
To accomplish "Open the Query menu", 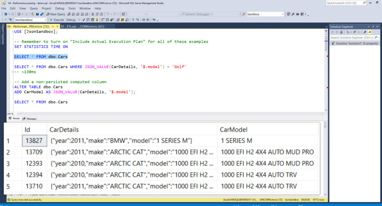I will 34,8.
